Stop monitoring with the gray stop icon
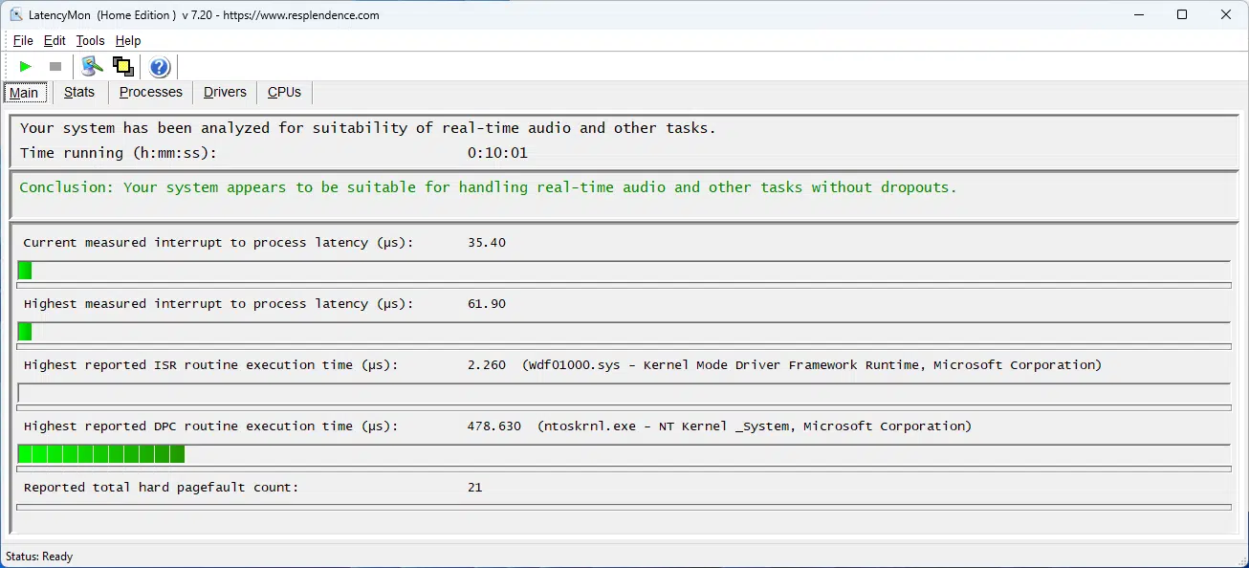The width and height of the screenshot is (1249, 568). [55, 66]
